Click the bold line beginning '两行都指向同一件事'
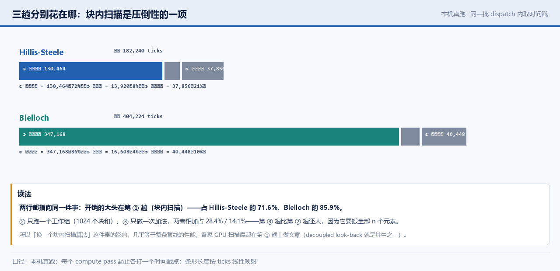Viewport: 560px width, 271px height. click(x=182, y=208)
